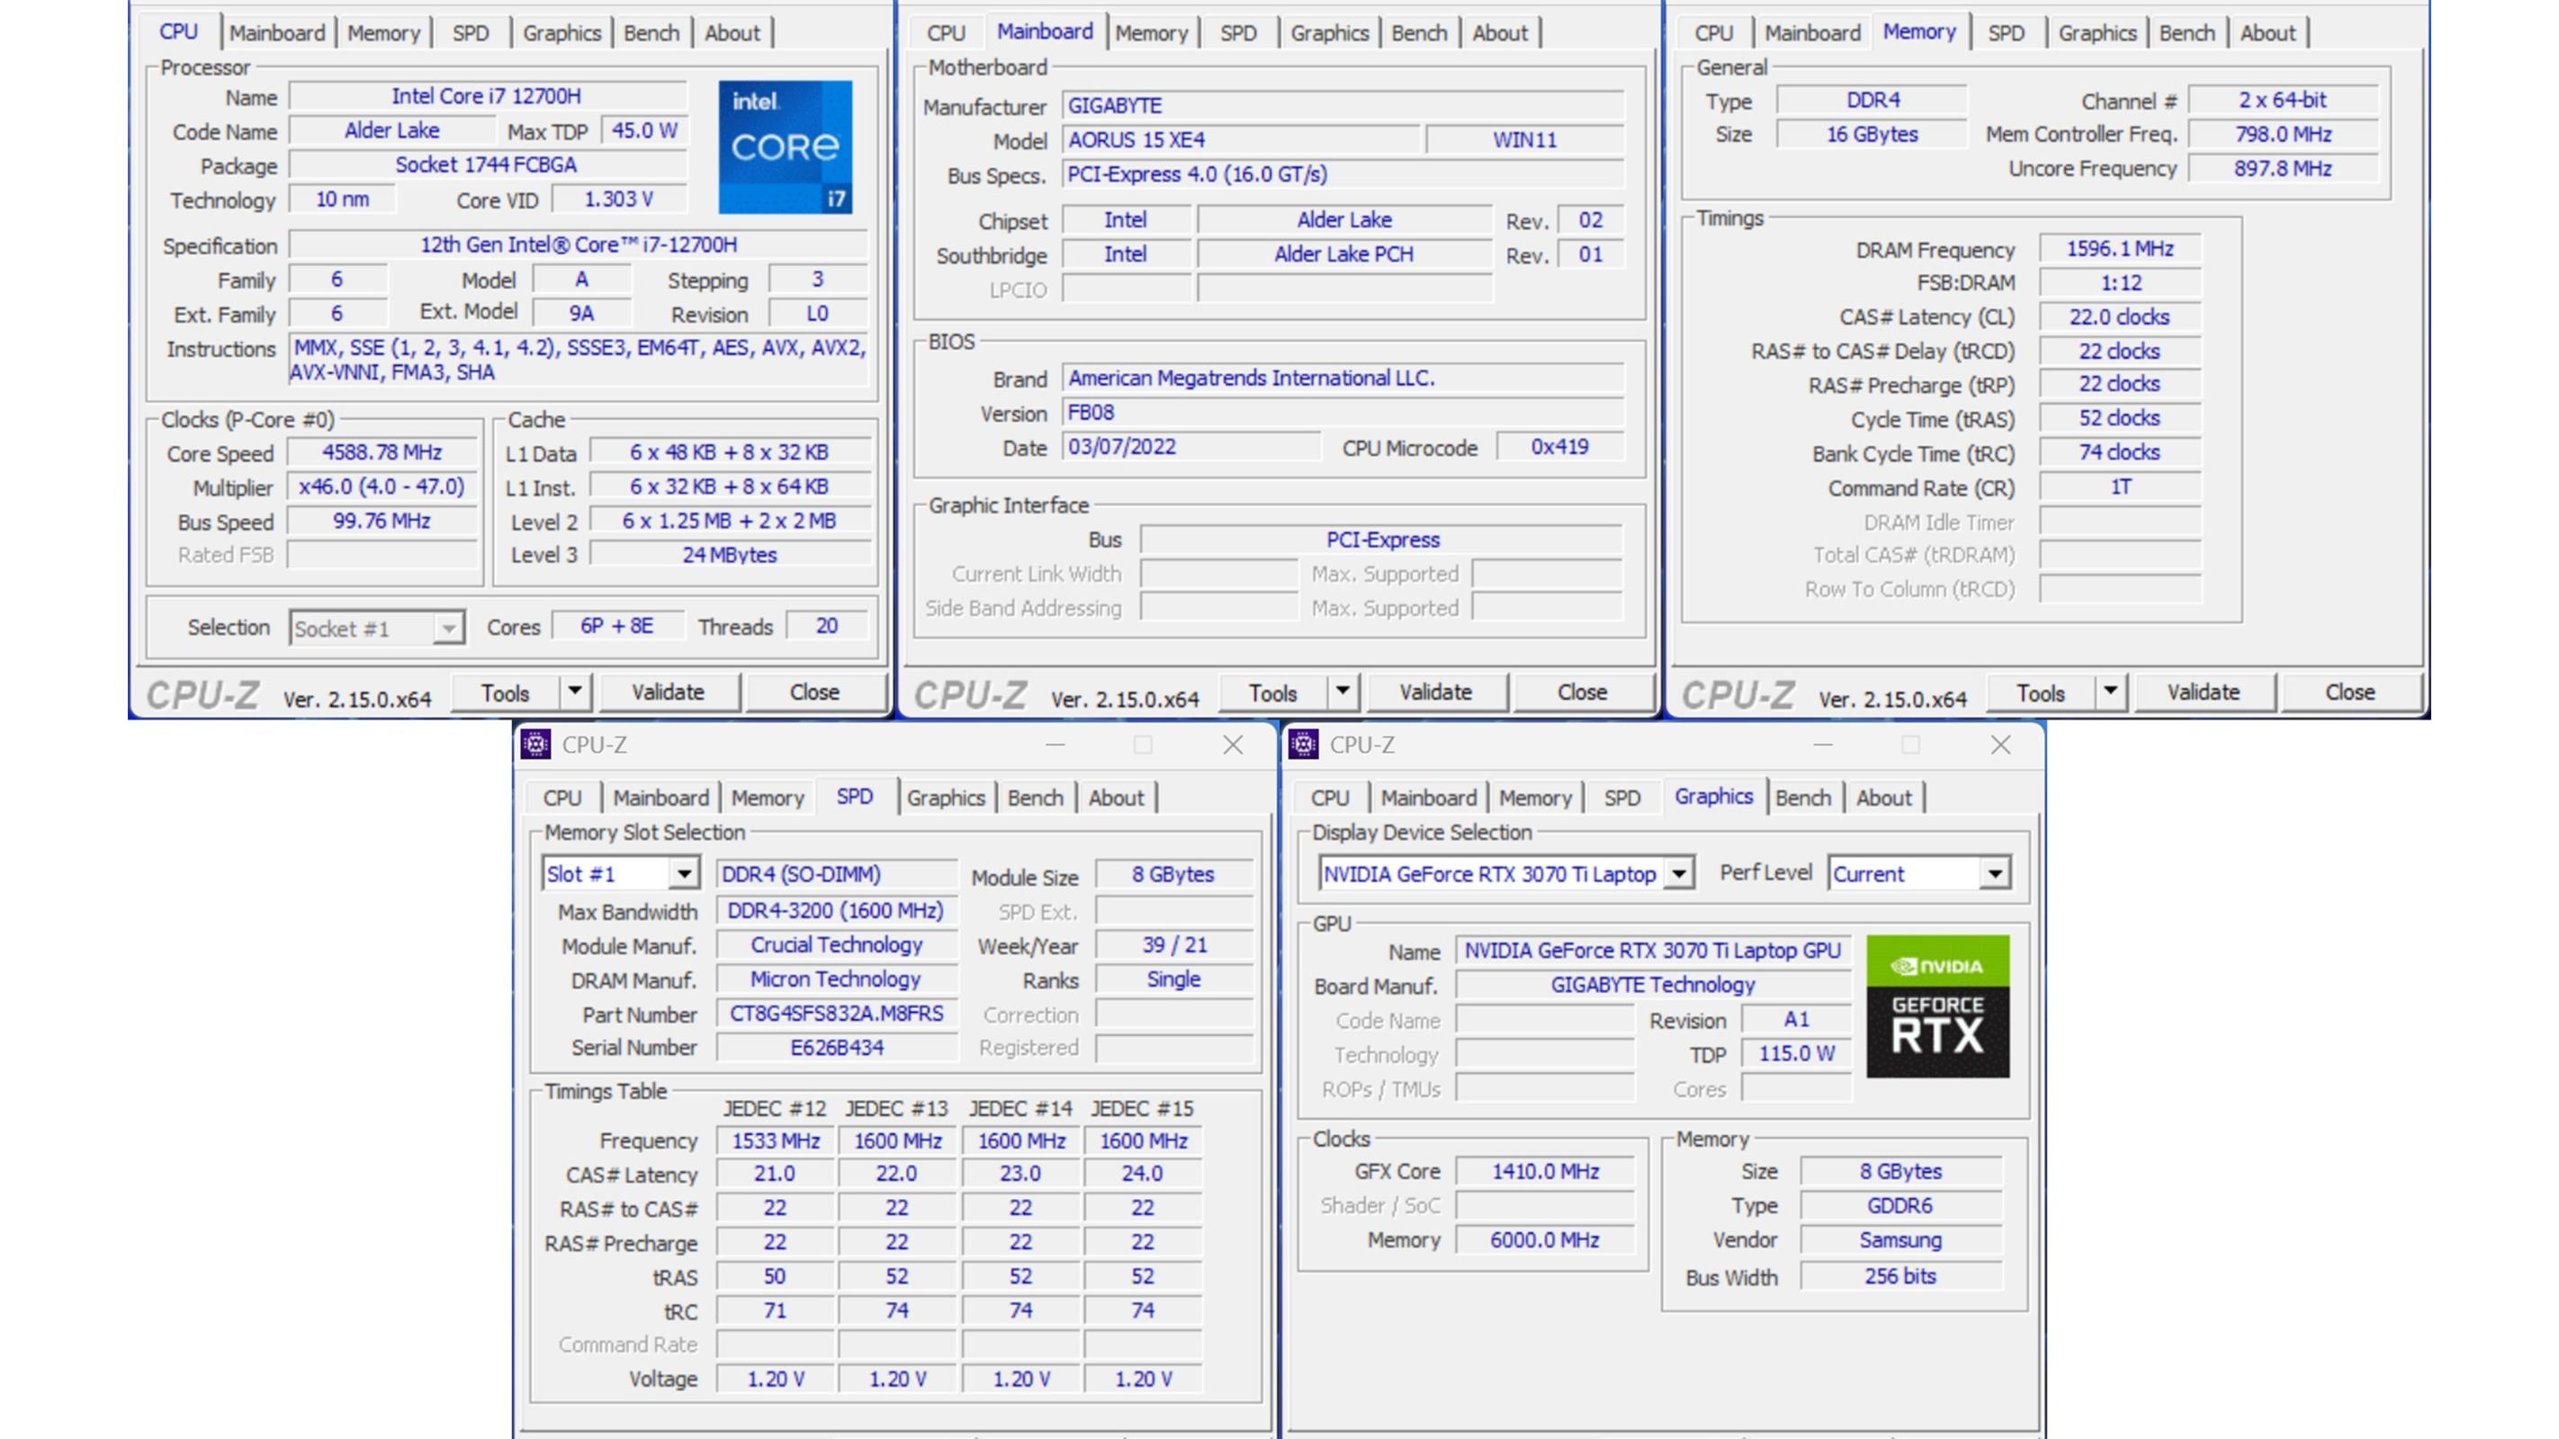Switch to the SPD tab in the Memory timings window
2559x1439 pixels.
tap(2006, 32)
